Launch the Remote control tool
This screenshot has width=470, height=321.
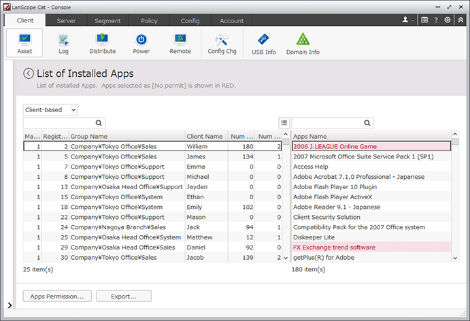[x=180, y=42]
